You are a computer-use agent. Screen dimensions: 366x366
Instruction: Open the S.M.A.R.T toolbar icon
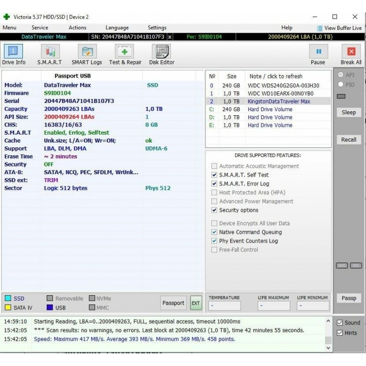click(x=50, y=51)
